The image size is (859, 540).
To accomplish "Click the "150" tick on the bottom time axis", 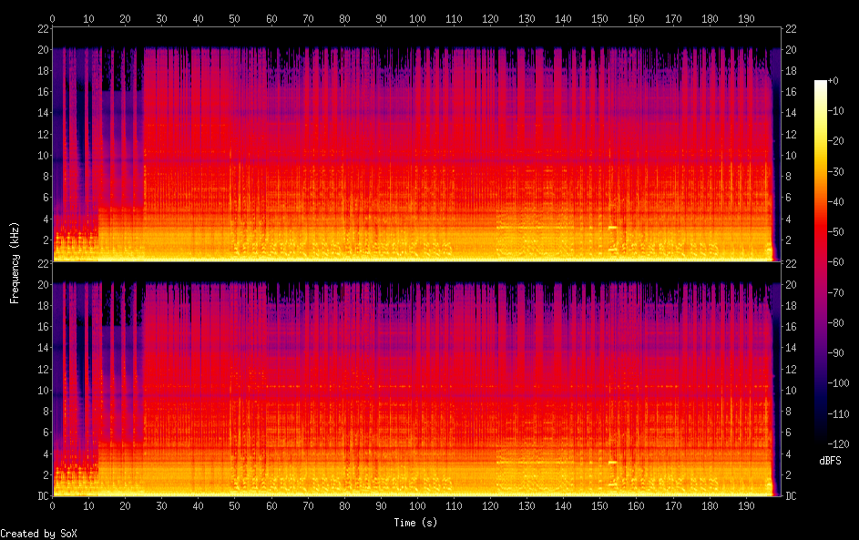I will click(x=599, y=505).
